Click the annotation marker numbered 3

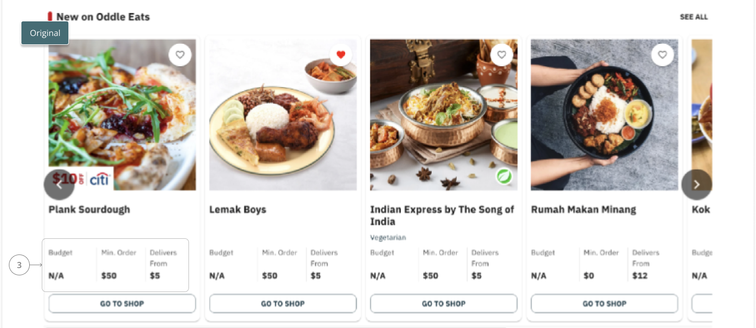coord(19,265)
